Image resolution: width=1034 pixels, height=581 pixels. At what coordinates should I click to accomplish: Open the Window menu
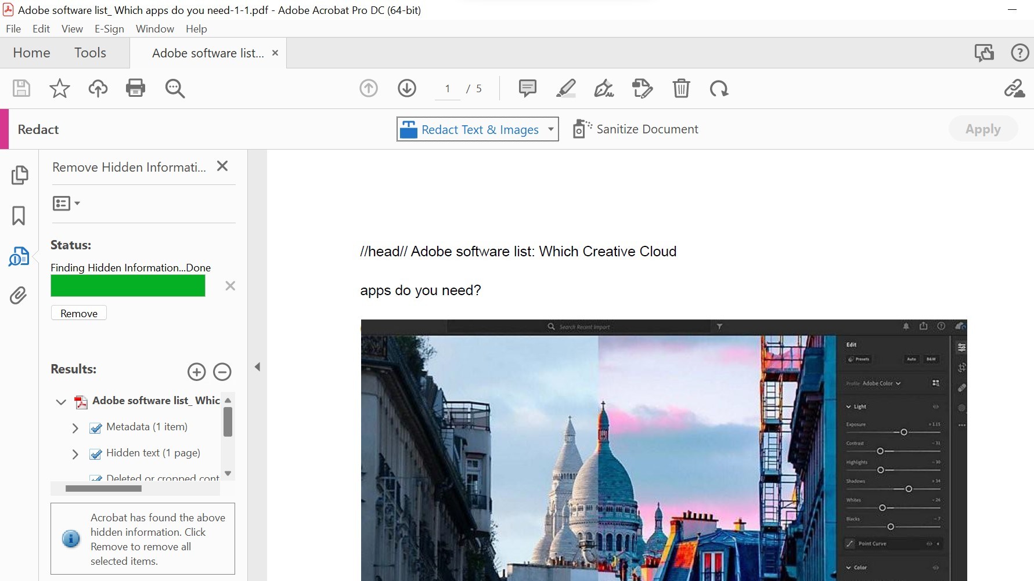coord(155,28)
